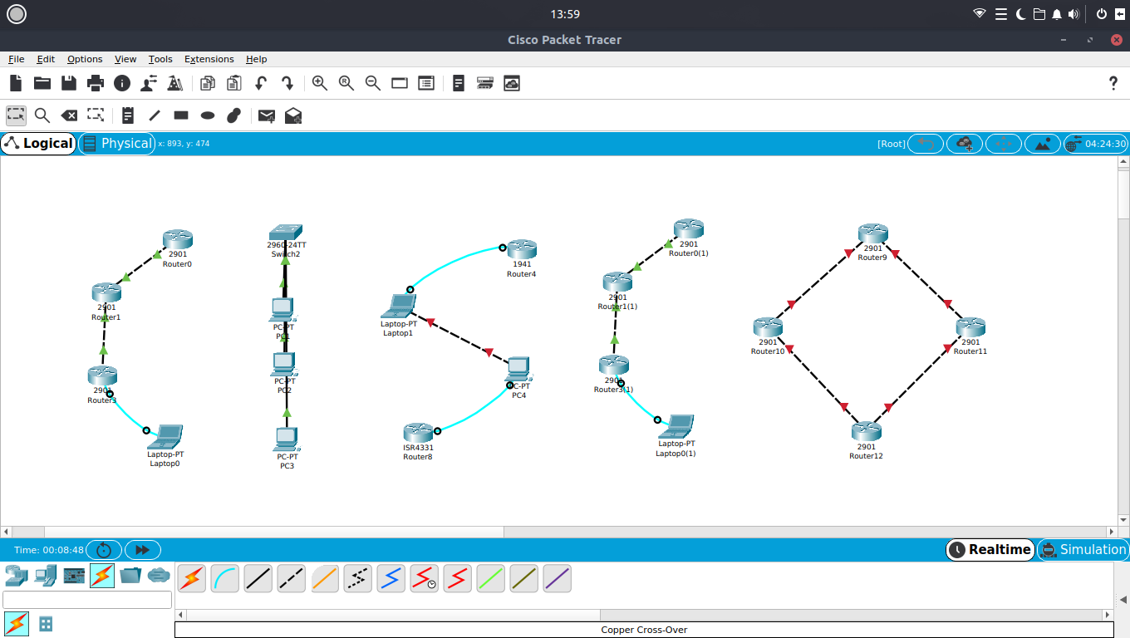Select the Delete tool
1130x638 pixels.
click(69, 115)
